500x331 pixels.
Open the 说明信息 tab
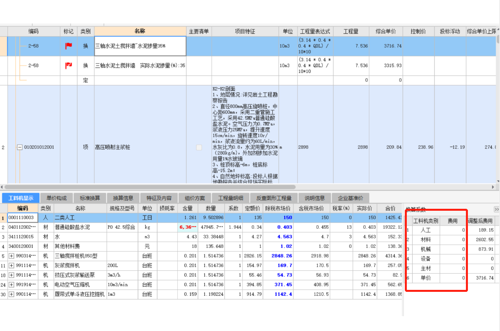pyautogui.click(x=314, y=198)
